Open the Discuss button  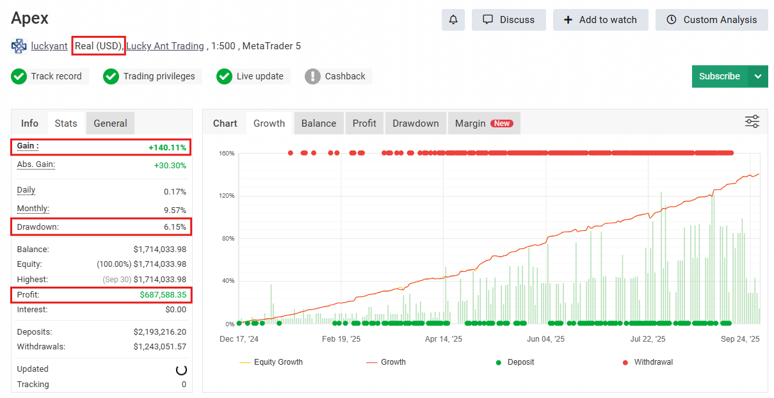[508, 20]
